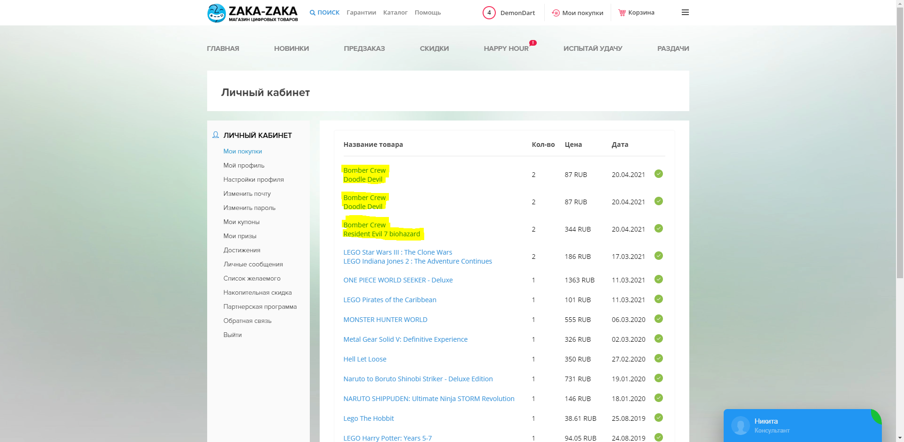The height and width of the screenshot is (442, 904).
Task: Click the status checkmark for the 344 RUB order
Action: tap(659, 228)
